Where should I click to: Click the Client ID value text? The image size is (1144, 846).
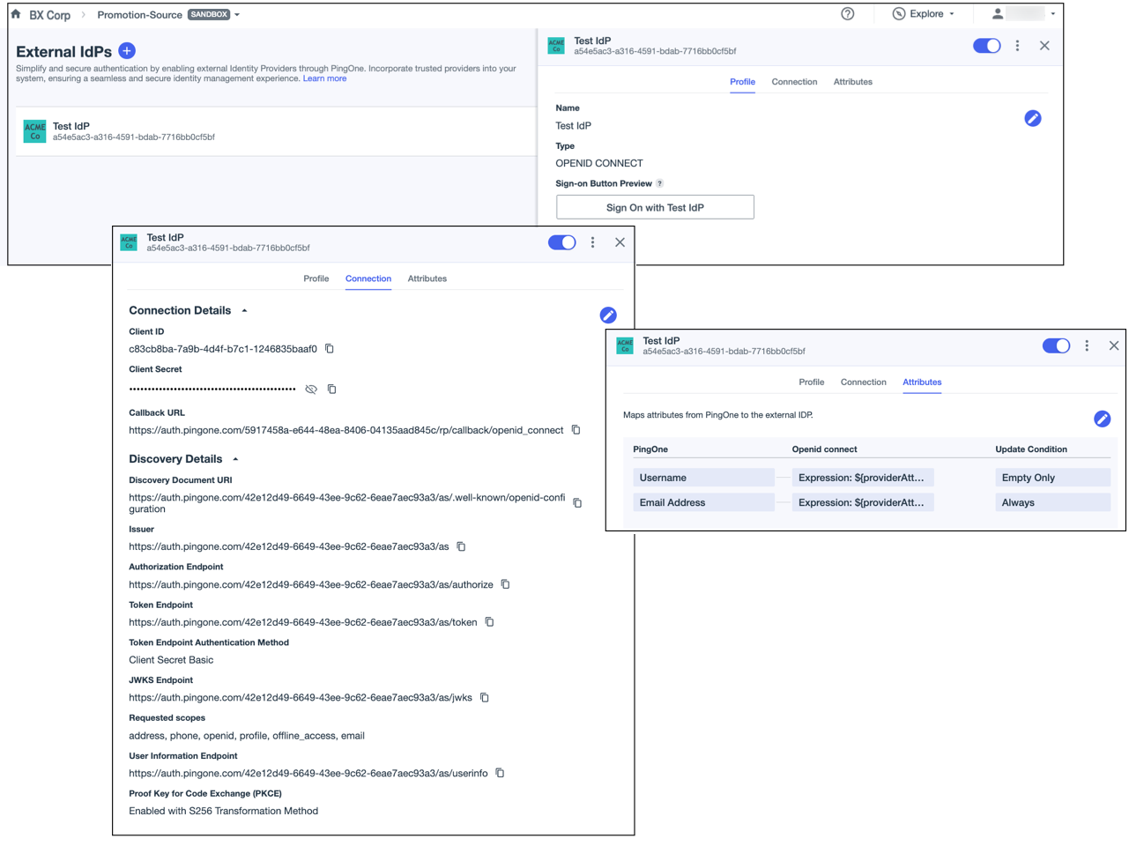pyautogui.click(x=223, y=349)
